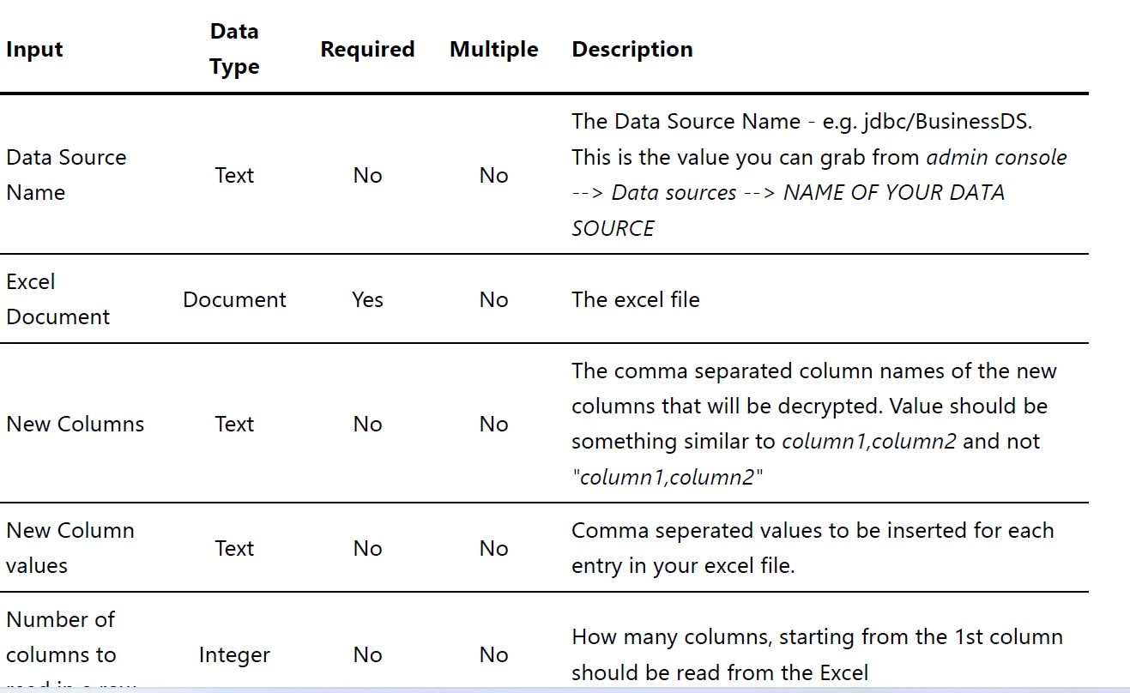
Task: Click the Document data type cell
Action: [234, 299]
